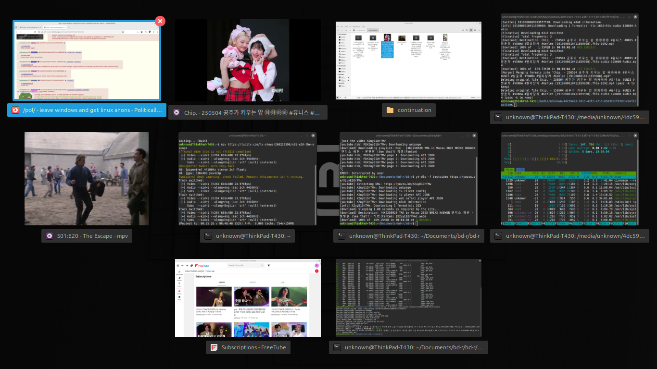This screenshot has width=657, height=369.
Task: Click the FreeTube icon beside the Subscriptions label
Action: point(214,347)
